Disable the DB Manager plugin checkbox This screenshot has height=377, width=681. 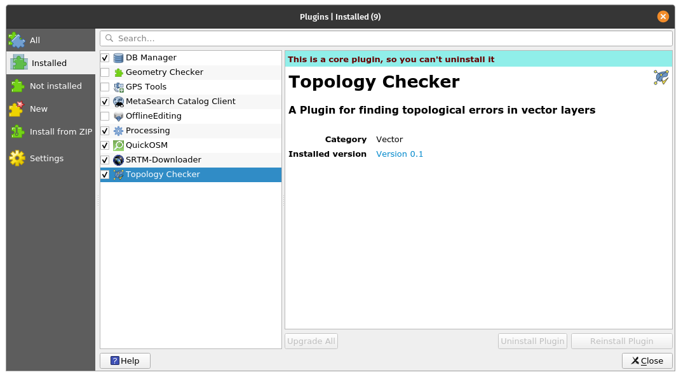pos(105,57)
